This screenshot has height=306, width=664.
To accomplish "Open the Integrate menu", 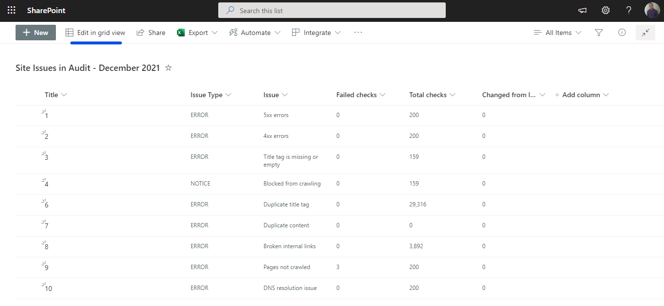I will [x=316, y=33].
